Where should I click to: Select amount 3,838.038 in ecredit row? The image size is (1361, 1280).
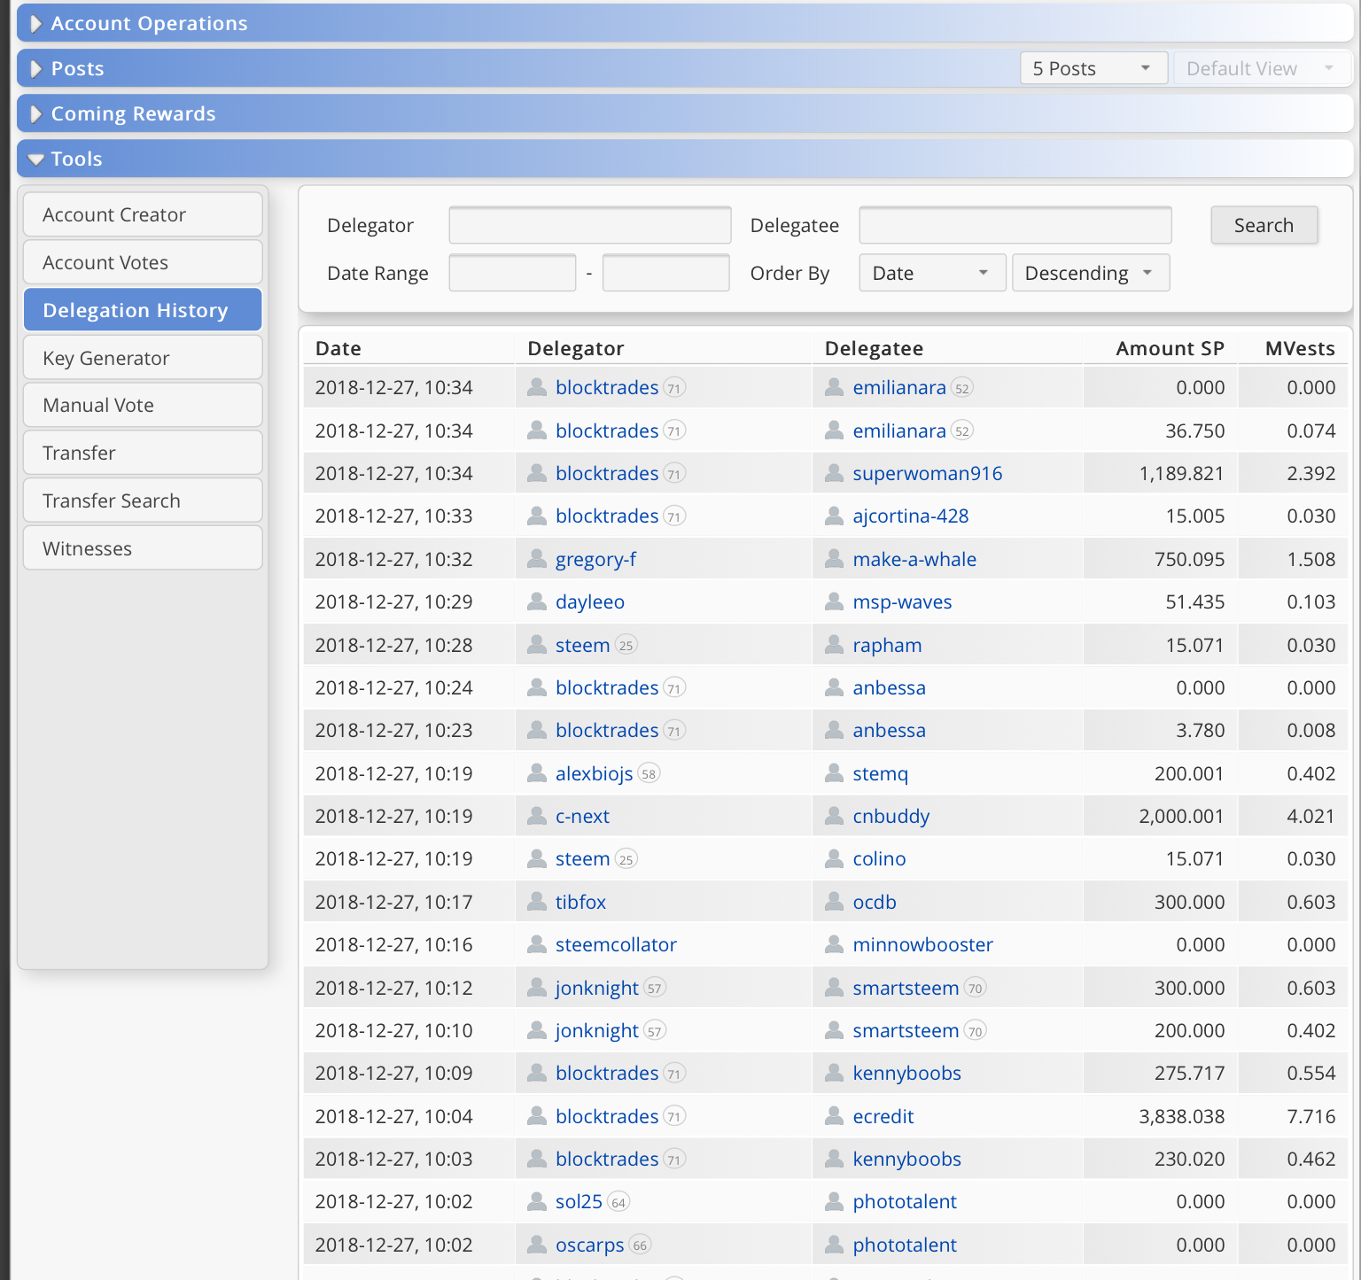[1182, 1116]
